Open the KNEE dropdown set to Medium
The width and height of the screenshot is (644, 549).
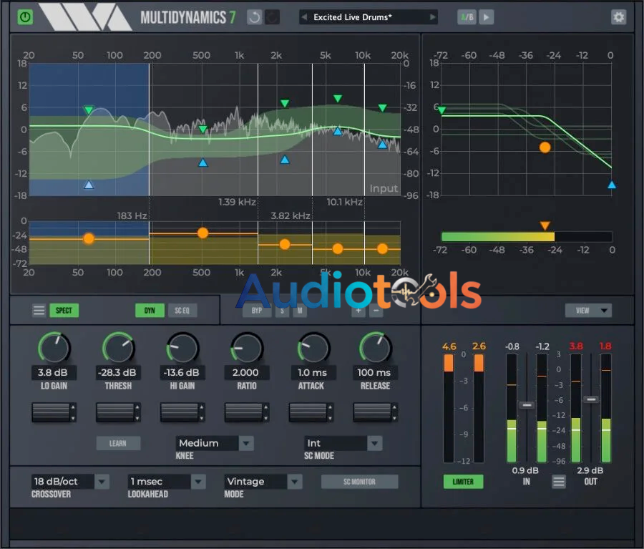[214, 443]
